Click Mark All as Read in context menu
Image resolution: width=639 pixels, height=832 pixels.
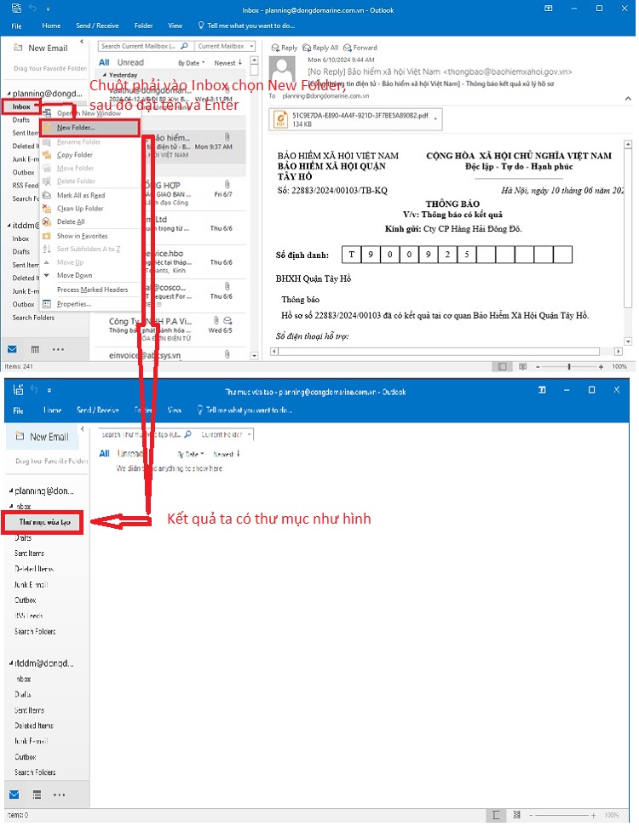pos(81,195)
